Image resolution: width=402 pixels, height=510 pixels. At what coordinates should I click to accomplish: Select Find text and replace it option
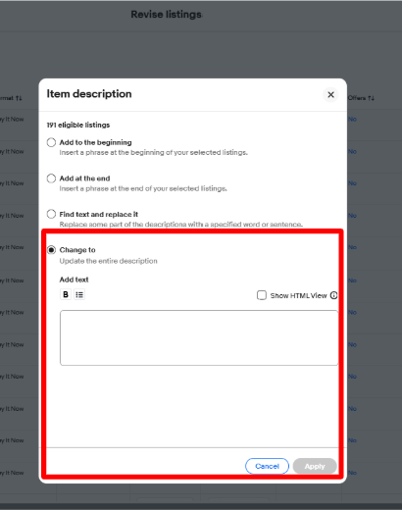(x=51, y=214)
